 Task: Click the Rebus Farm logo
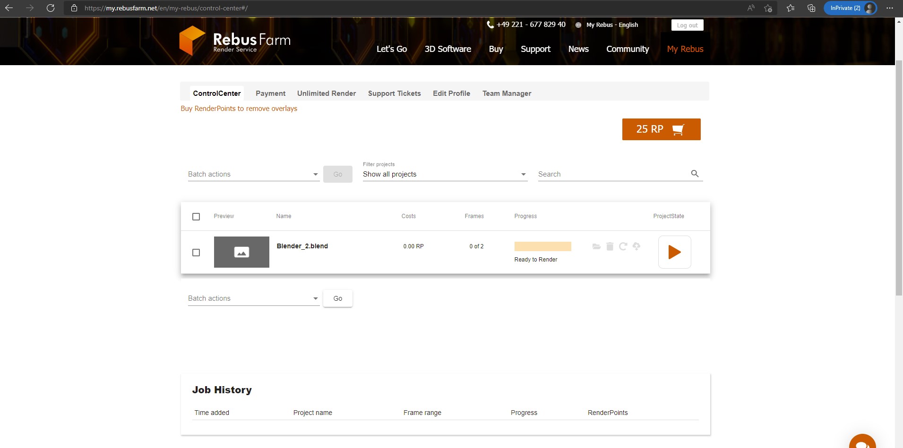point(235,41)
